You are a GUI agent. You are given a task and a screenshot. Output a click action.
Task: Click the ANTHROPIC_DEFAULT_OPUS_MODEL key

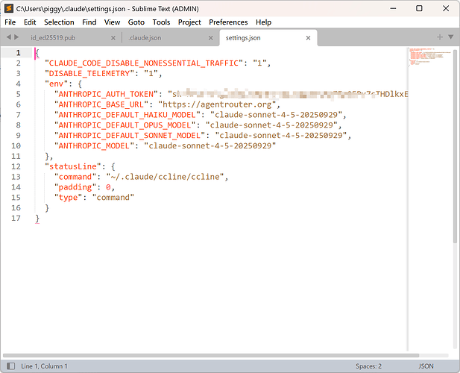[125, 125]
